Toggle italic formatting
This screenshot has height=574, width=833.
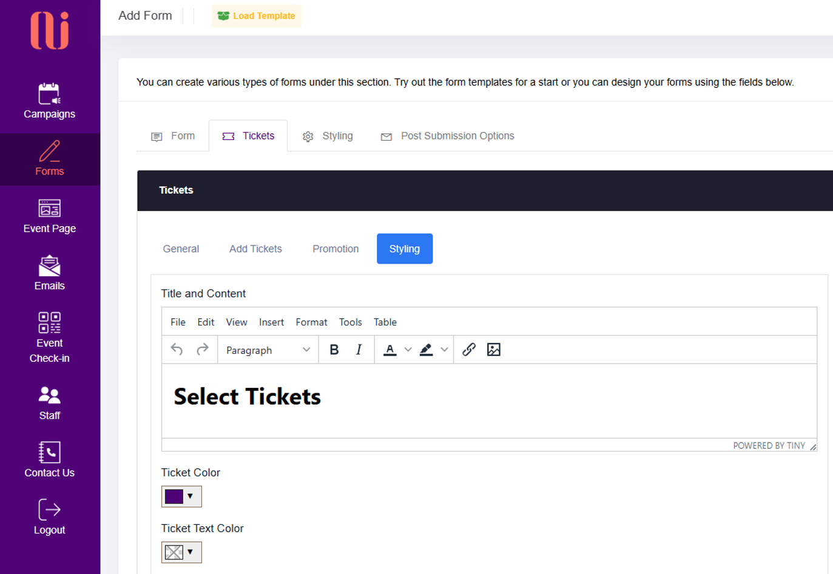point(359,350)
